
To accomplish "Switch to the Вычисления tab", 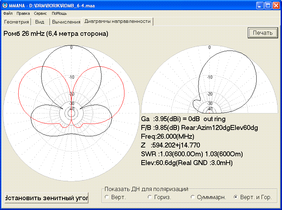I will pos(66,22).
